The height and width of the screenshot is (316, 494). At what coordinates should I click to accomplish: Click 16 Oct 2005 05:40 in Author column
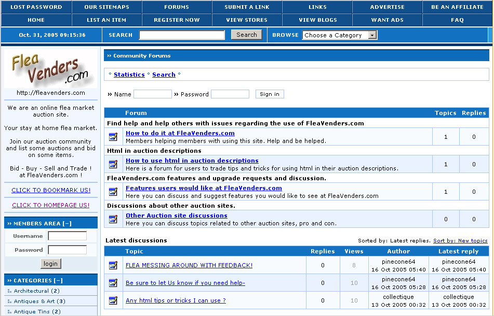click(x=398, y=269)
